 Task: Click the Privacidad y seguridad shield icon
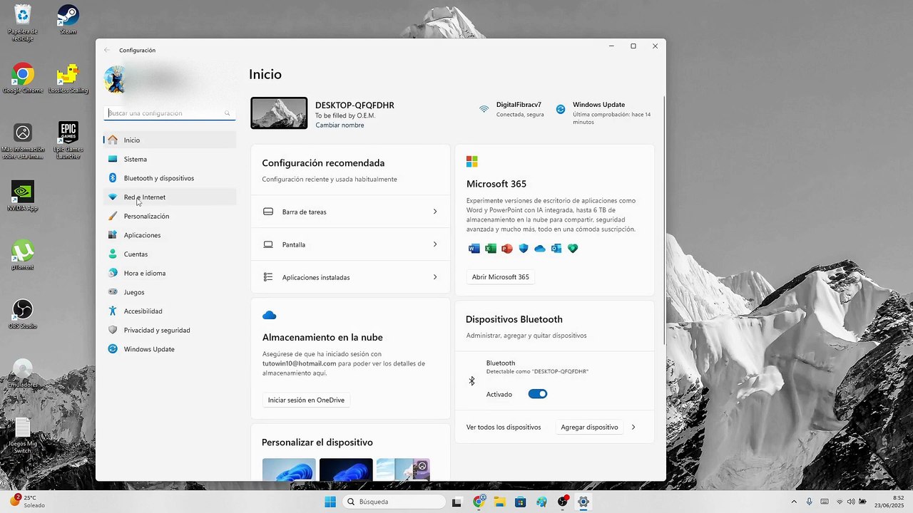(x=113, y=330)
